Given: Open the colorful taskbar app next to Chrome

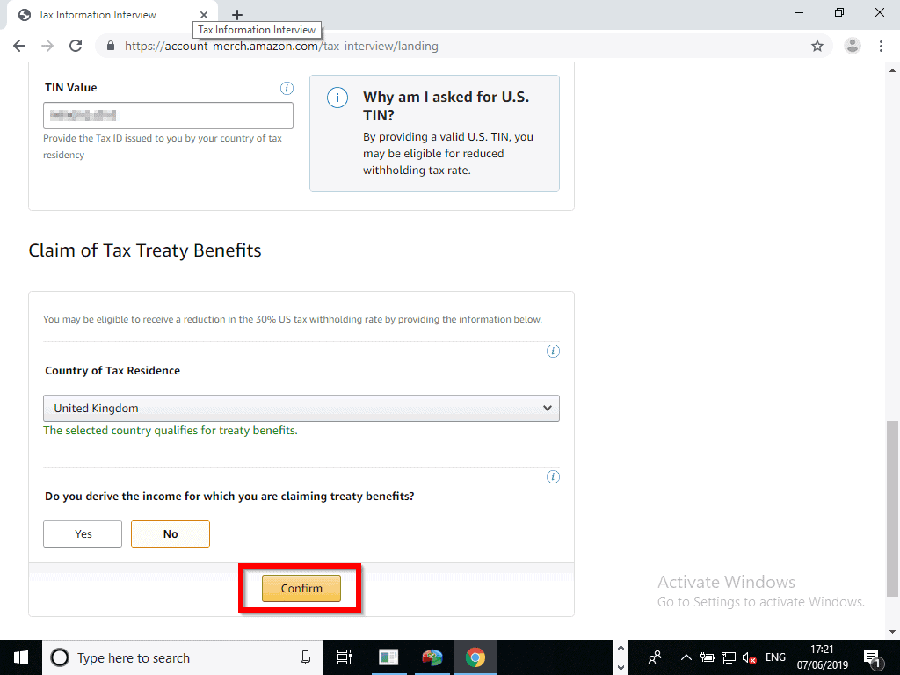Looking at the screenshot, I should pyautogui.click(x=432, y=657).
